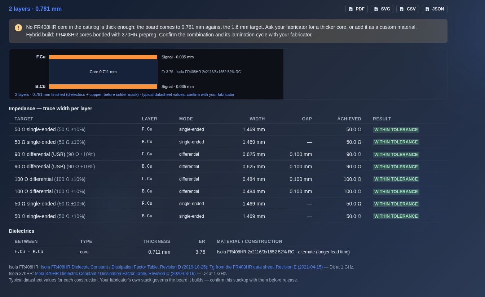Click the 0.711 mm thickness value
This screenshot has width=485, height=297.
point(159,252)
